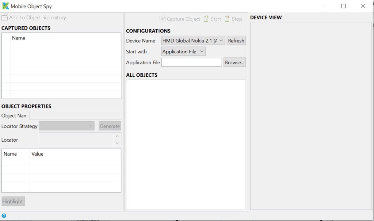Focus the Application File text field
This screenshot has height=221, width=374.
click(x=191, y=62)
